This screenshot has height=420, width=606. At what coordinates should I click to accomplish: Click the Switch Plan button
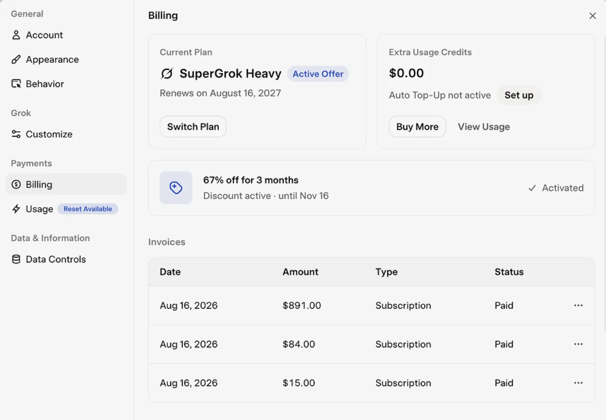click(193, 127)
